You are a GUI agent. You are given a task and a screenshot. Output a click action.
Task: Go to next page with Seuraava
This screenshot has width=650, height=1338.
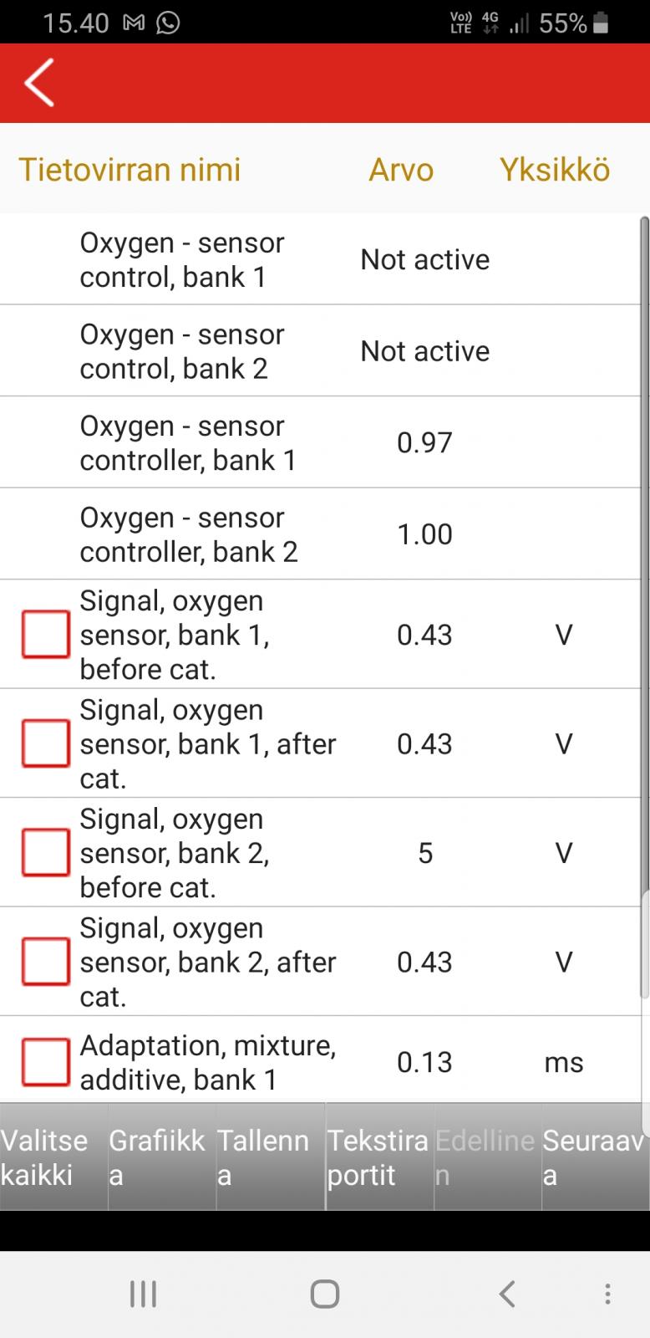click(595, 1157)
